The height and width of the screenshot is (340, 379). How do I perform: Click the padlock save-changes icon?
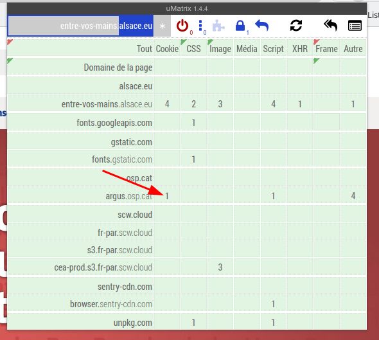point(240,26)
